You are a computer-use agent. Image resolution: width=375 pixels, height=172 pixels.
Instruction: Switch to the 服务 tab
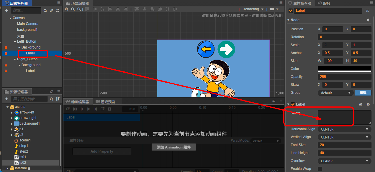[x=324, y=3]
